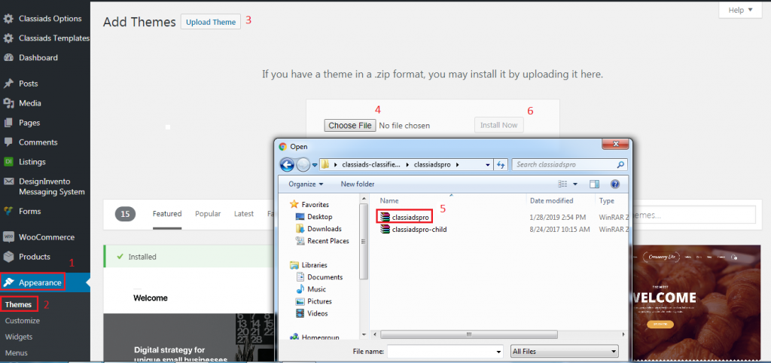
Task: Click the Back arrow in Open dialog
Action: coord(287,164)
